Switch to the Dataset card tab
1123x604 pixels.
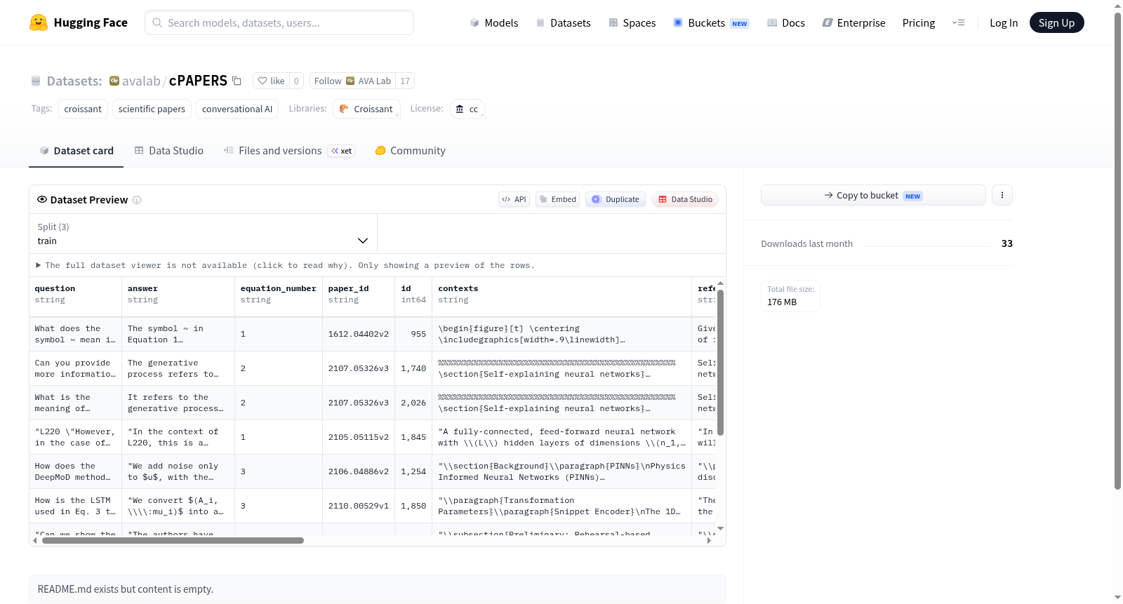(77, 151)
